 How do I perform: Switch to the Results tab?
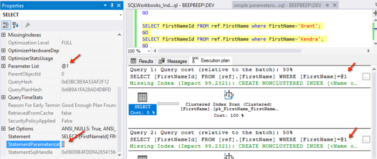click(142, 61)
